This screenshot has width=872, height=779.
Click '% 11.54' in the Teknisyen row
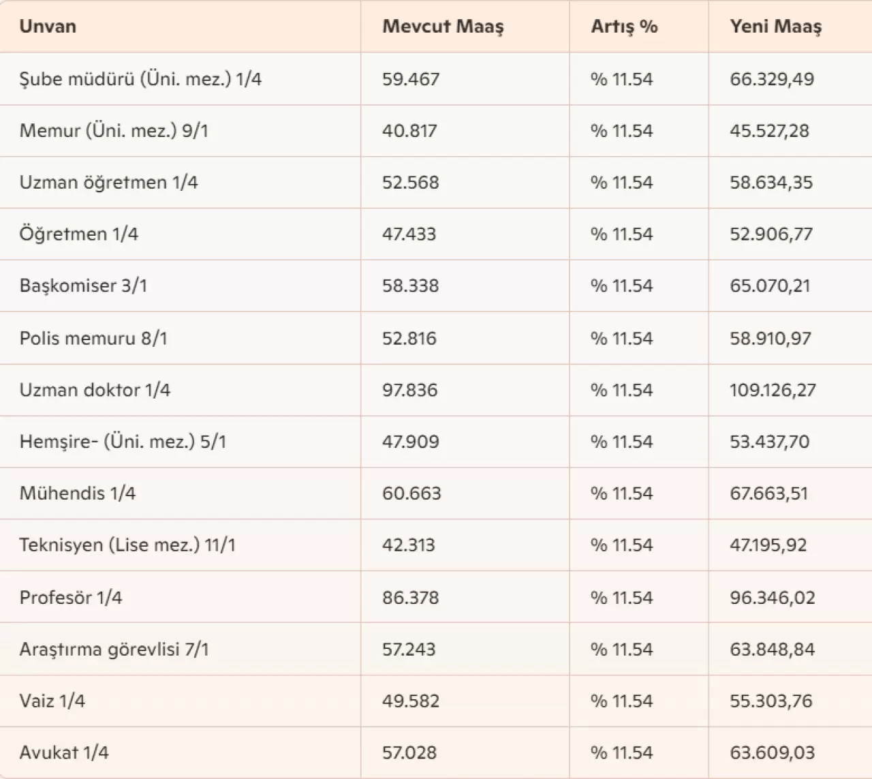(622, 545)
